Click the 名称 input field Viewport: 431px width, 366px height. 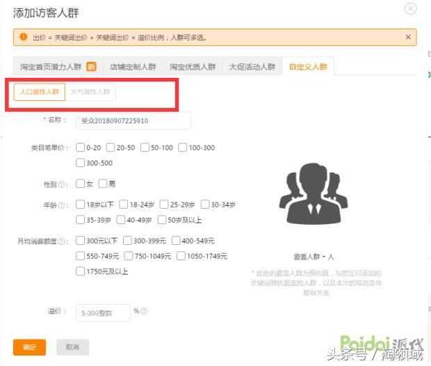click(133, 120)
